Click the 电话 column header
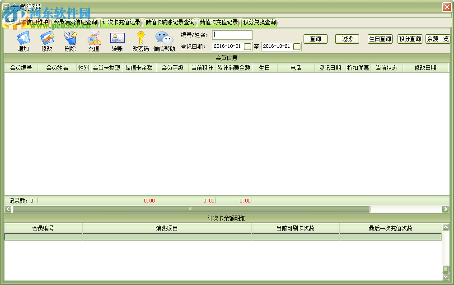The height and width of the screenshot is (285, 454). pyautogui.click(x=296, y=68)
